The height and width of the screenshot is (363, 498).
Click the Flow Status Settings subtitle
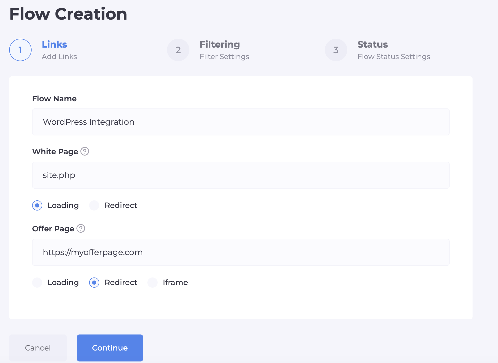pyautogui.click(x=394, y=57)
